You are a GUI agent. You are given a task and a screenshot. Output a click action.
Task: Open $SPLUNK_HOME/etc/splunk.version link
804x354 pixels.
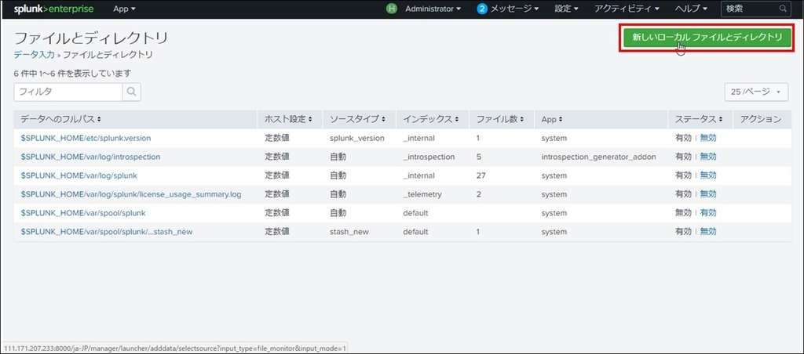(x=86, y=138)
